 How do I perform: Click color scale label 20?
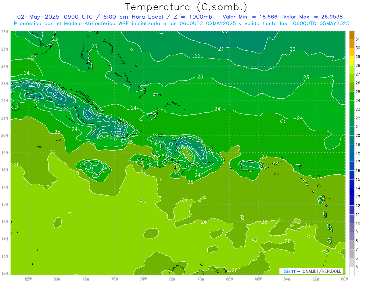pyautogui.click(x=358, y=135)
